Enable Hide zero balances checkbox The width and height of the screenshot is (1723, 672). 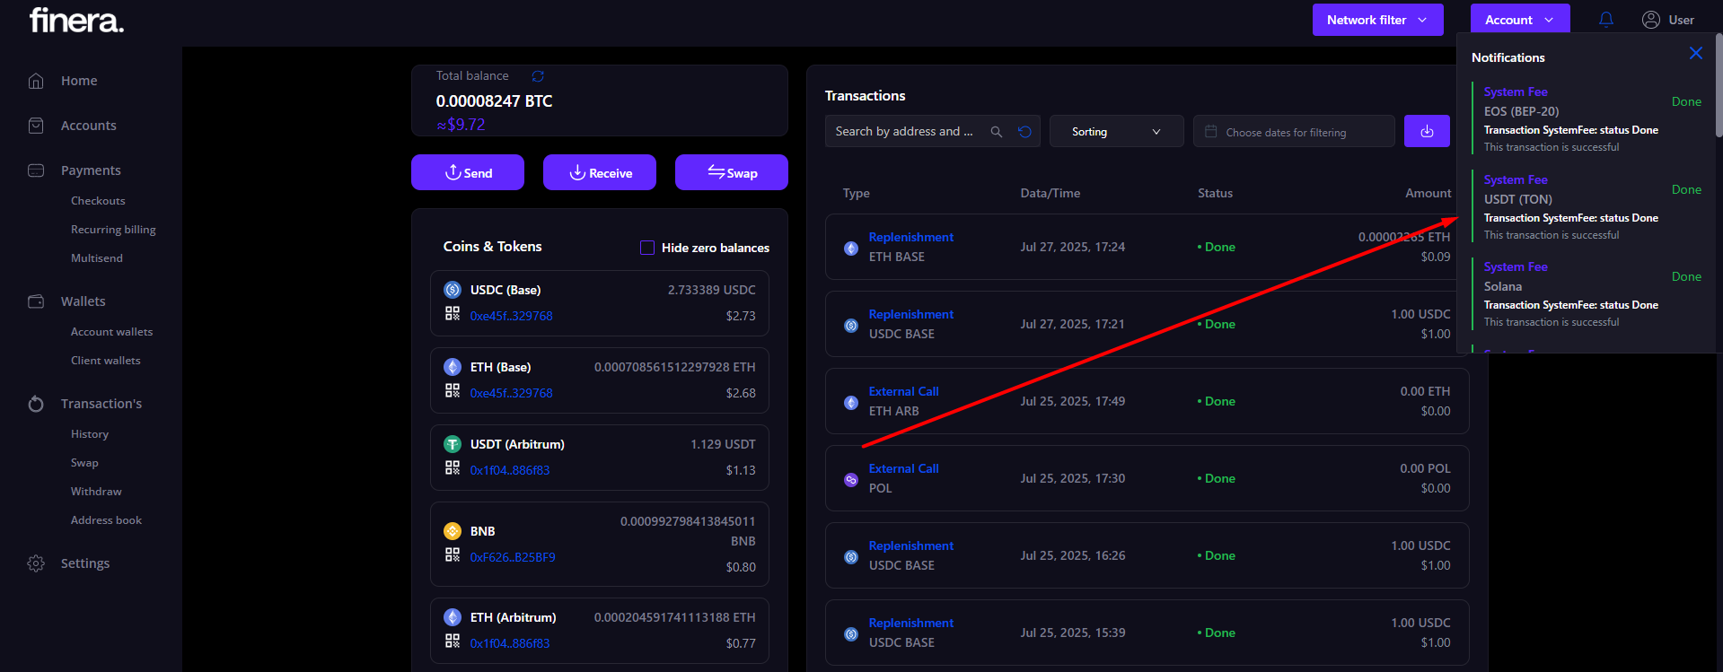coord(646,248)
